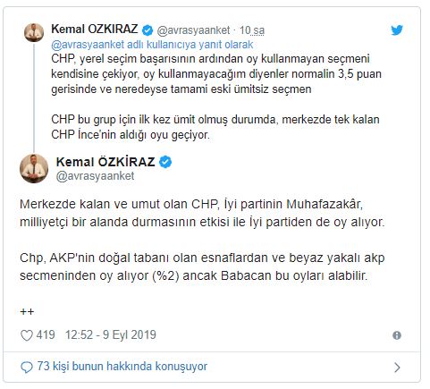
Task: Click the verified badge next to Kemal OZKIRAZ
Action: (148, 30)
